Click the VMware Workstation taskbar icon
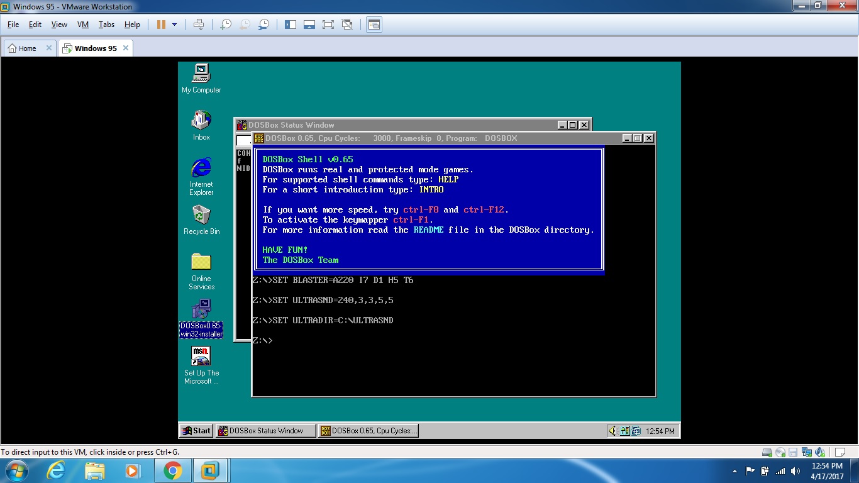Viewport: 859px width, 483px height. tap(210, 470)
